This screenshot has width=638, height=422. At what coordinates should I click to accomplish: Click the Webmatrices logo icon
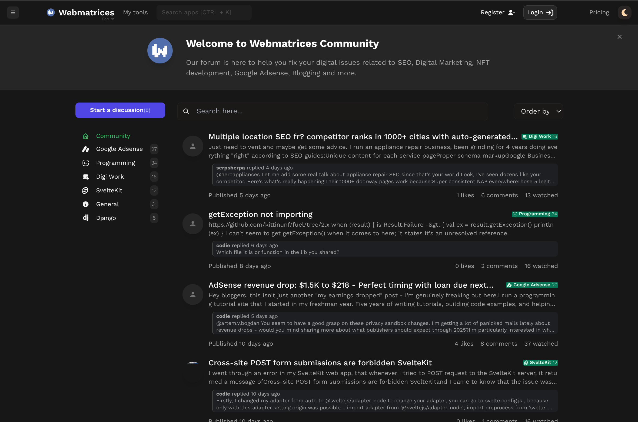pyautogui.click(x=51, y=12)
